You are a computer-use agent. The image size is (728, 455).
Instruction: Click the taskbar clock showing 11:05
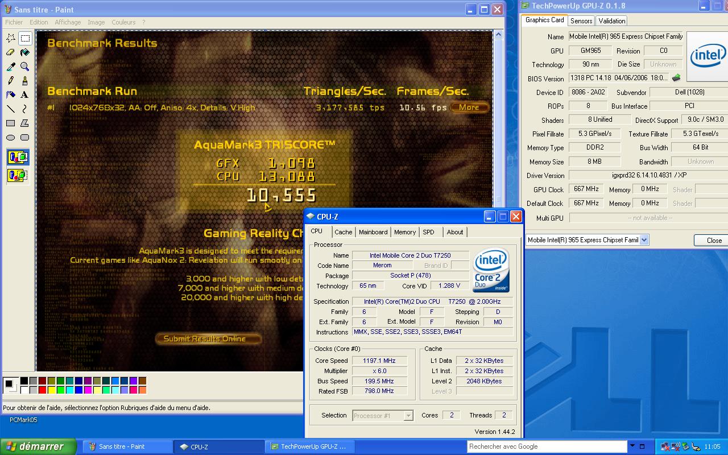coord(712,446)
